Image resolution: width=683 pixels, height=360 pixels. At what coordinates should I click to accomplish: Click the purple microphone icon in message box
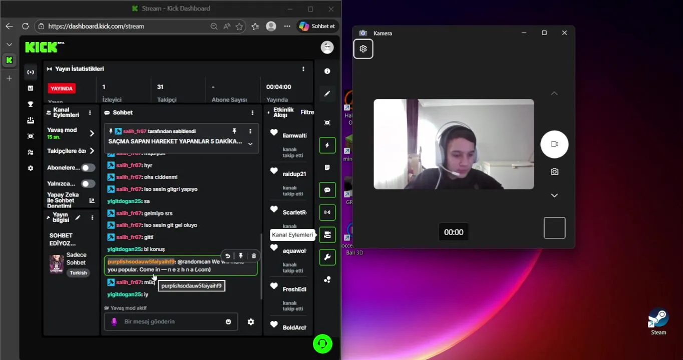(x=114, y=321)
